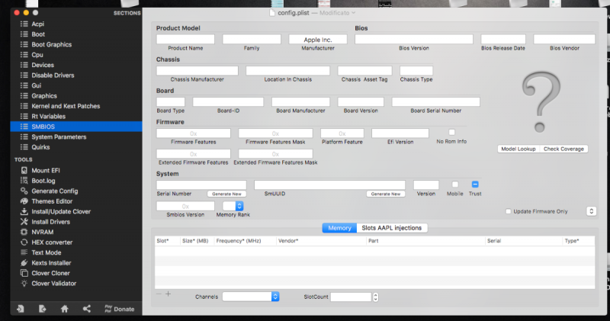Click the Product Name input field
This screenshot has height=321, width=610.
[x=185, y=40]
